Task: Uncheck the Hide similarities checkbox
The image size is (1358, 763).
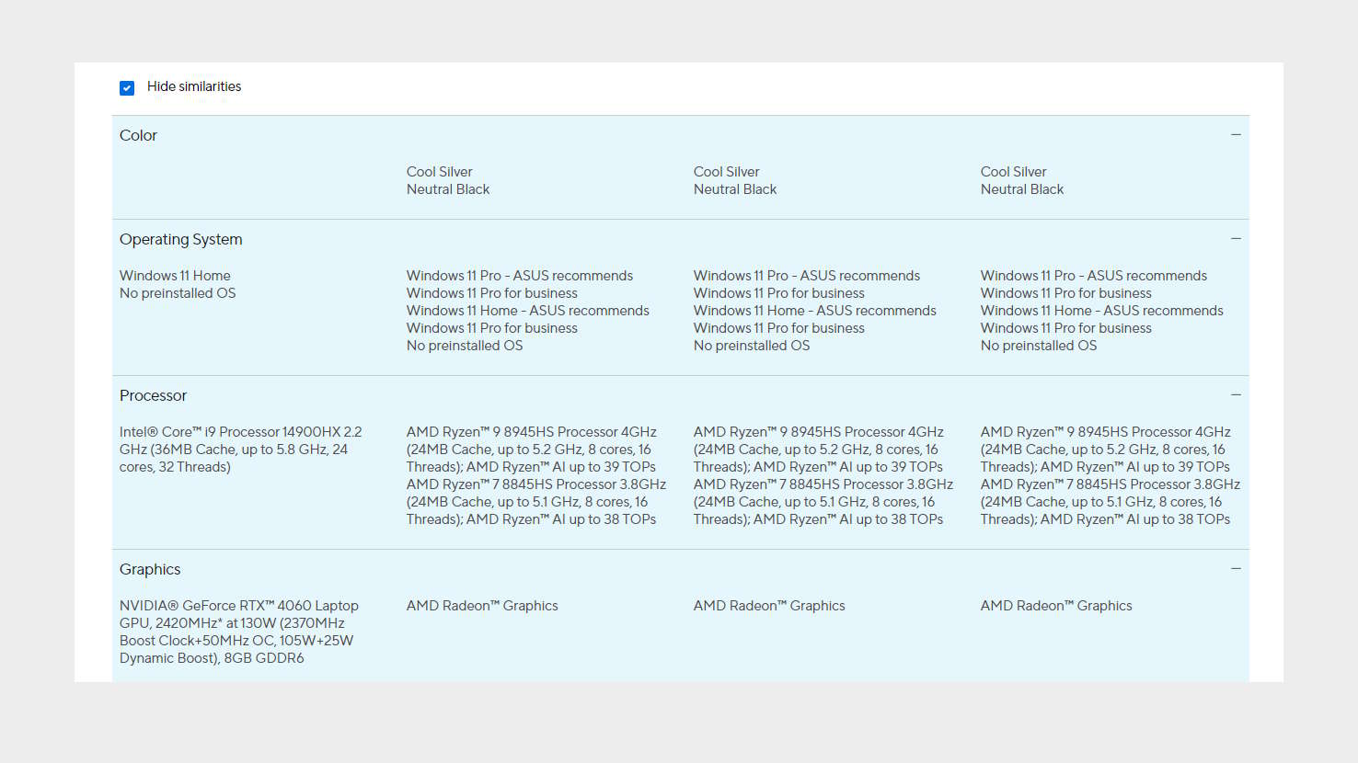Action: coord(127,87)
